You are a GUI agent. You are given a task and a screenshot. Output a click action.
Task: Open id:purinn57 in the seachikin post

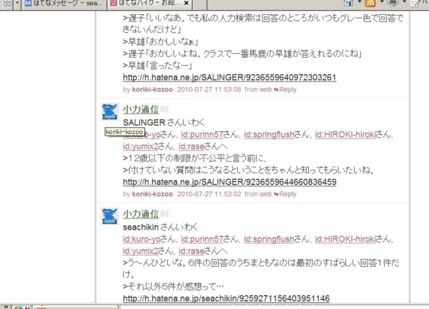point(202,239)
